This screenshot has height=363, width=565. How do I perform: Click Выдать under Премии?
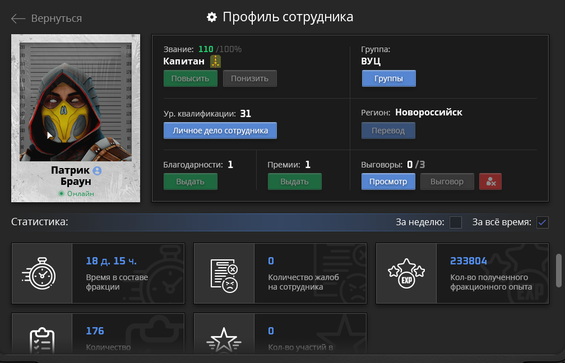(294, 182)
